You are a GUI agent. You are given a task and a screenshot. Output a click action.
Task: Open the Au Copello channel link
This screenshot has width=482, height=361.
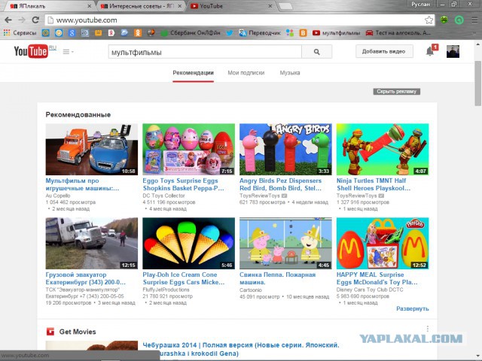point(58,196)
